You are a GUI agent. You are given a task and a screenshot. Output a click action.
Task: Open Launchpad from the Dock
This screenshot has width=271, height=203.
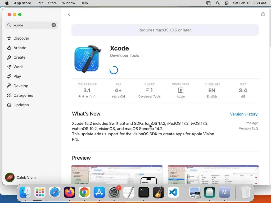tap(40, 192)
